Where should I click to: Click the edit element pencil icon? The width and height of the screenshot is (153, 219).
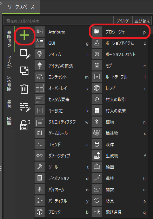(25, 54)
